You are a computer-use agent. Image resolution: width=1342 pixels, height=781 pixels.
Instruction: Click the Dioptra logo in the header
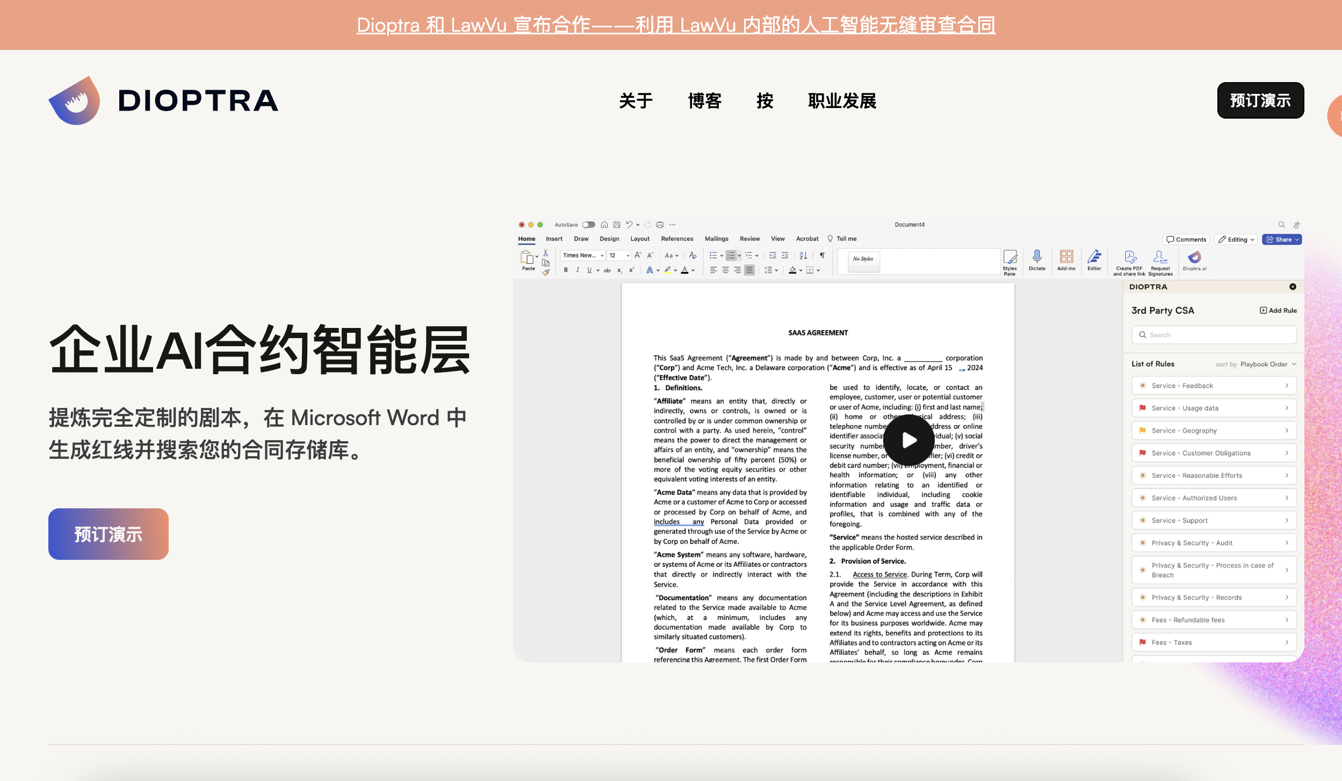coord(163,100)
